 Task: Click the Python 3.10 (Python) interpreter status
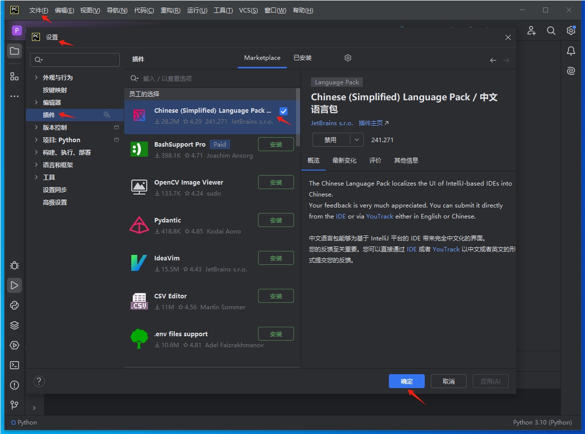coord(542,423)
